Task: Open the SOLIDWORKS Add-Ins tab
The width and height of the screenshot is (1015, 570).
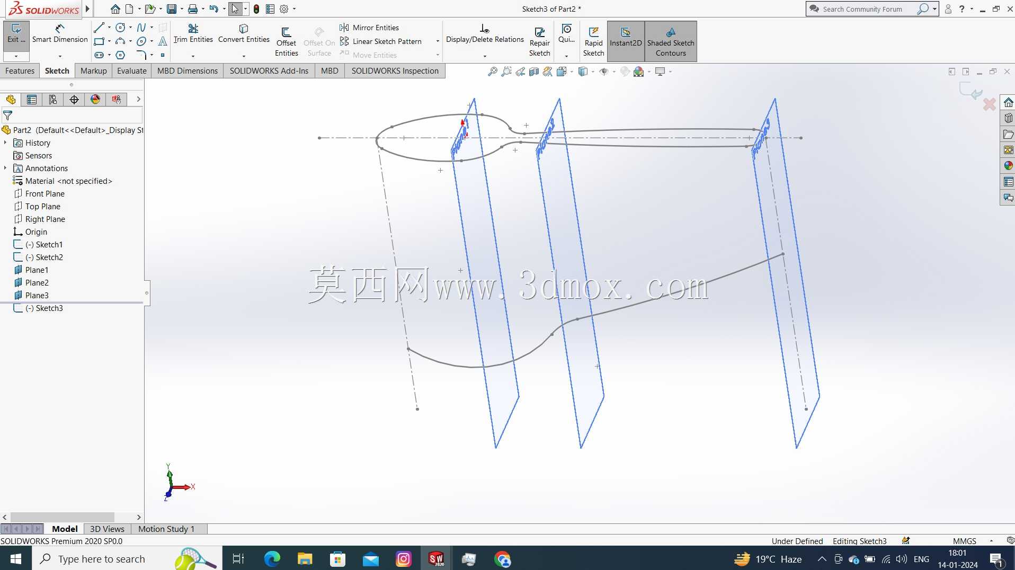Action: [x=269, y=71]
